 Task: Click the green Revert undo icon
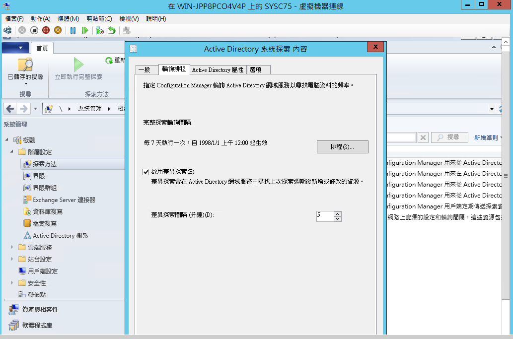click(112, 30)
